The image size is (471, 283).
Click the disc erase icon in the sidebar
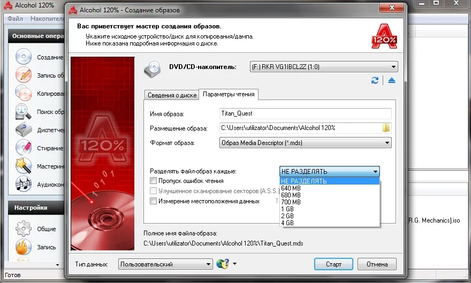click(24, 148)
